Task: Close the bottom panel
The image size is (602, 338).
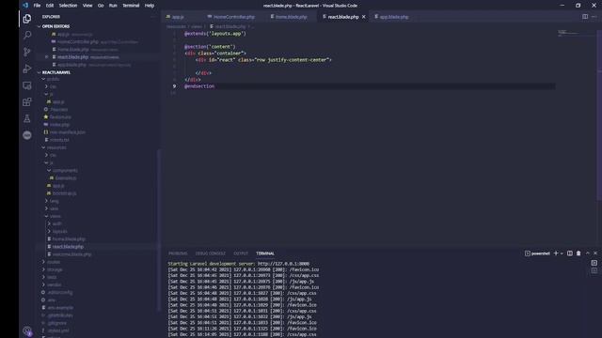Action: [595, 253]
